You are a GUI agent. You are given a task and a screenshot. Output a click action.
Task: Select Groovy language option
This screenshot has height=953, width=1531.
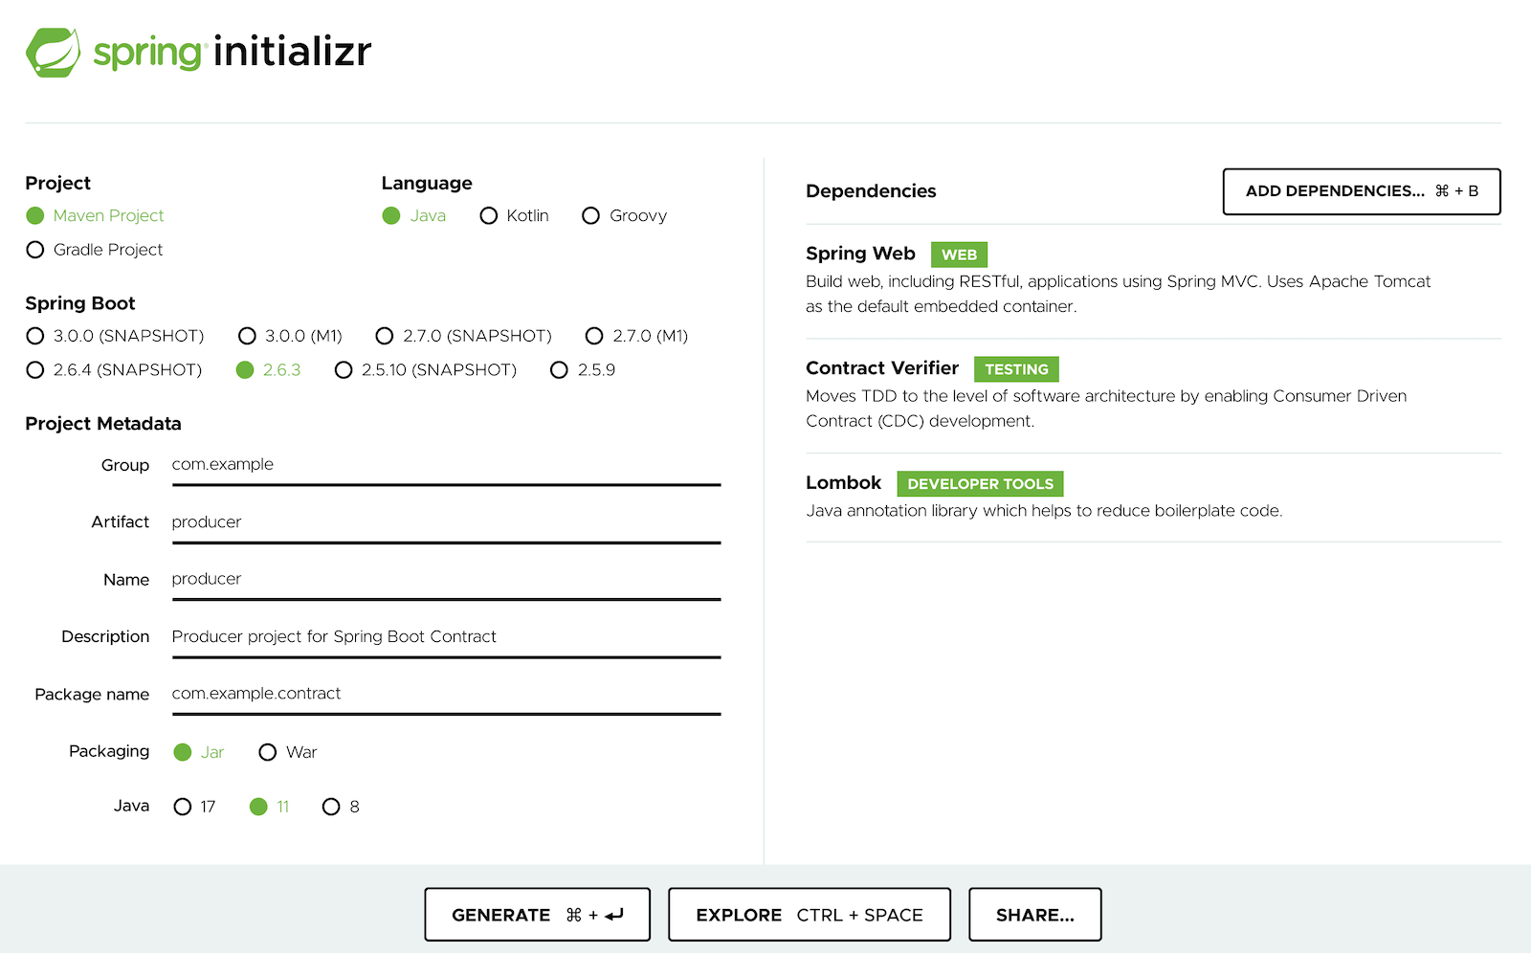[x=591, y=216]
